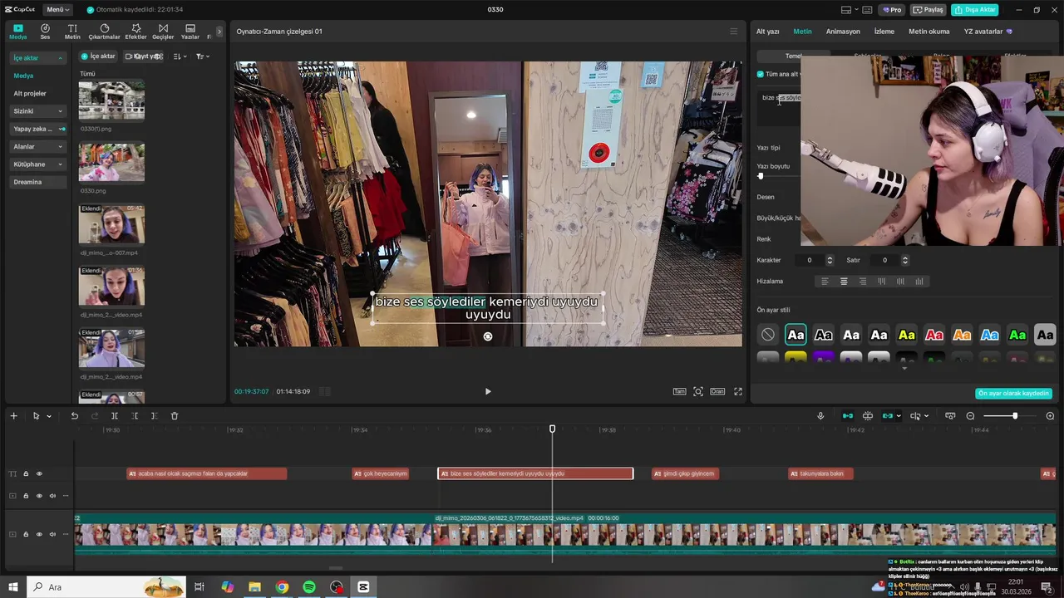Hide the text subtitle track
1064x598 pixels.
click(39, 473)
